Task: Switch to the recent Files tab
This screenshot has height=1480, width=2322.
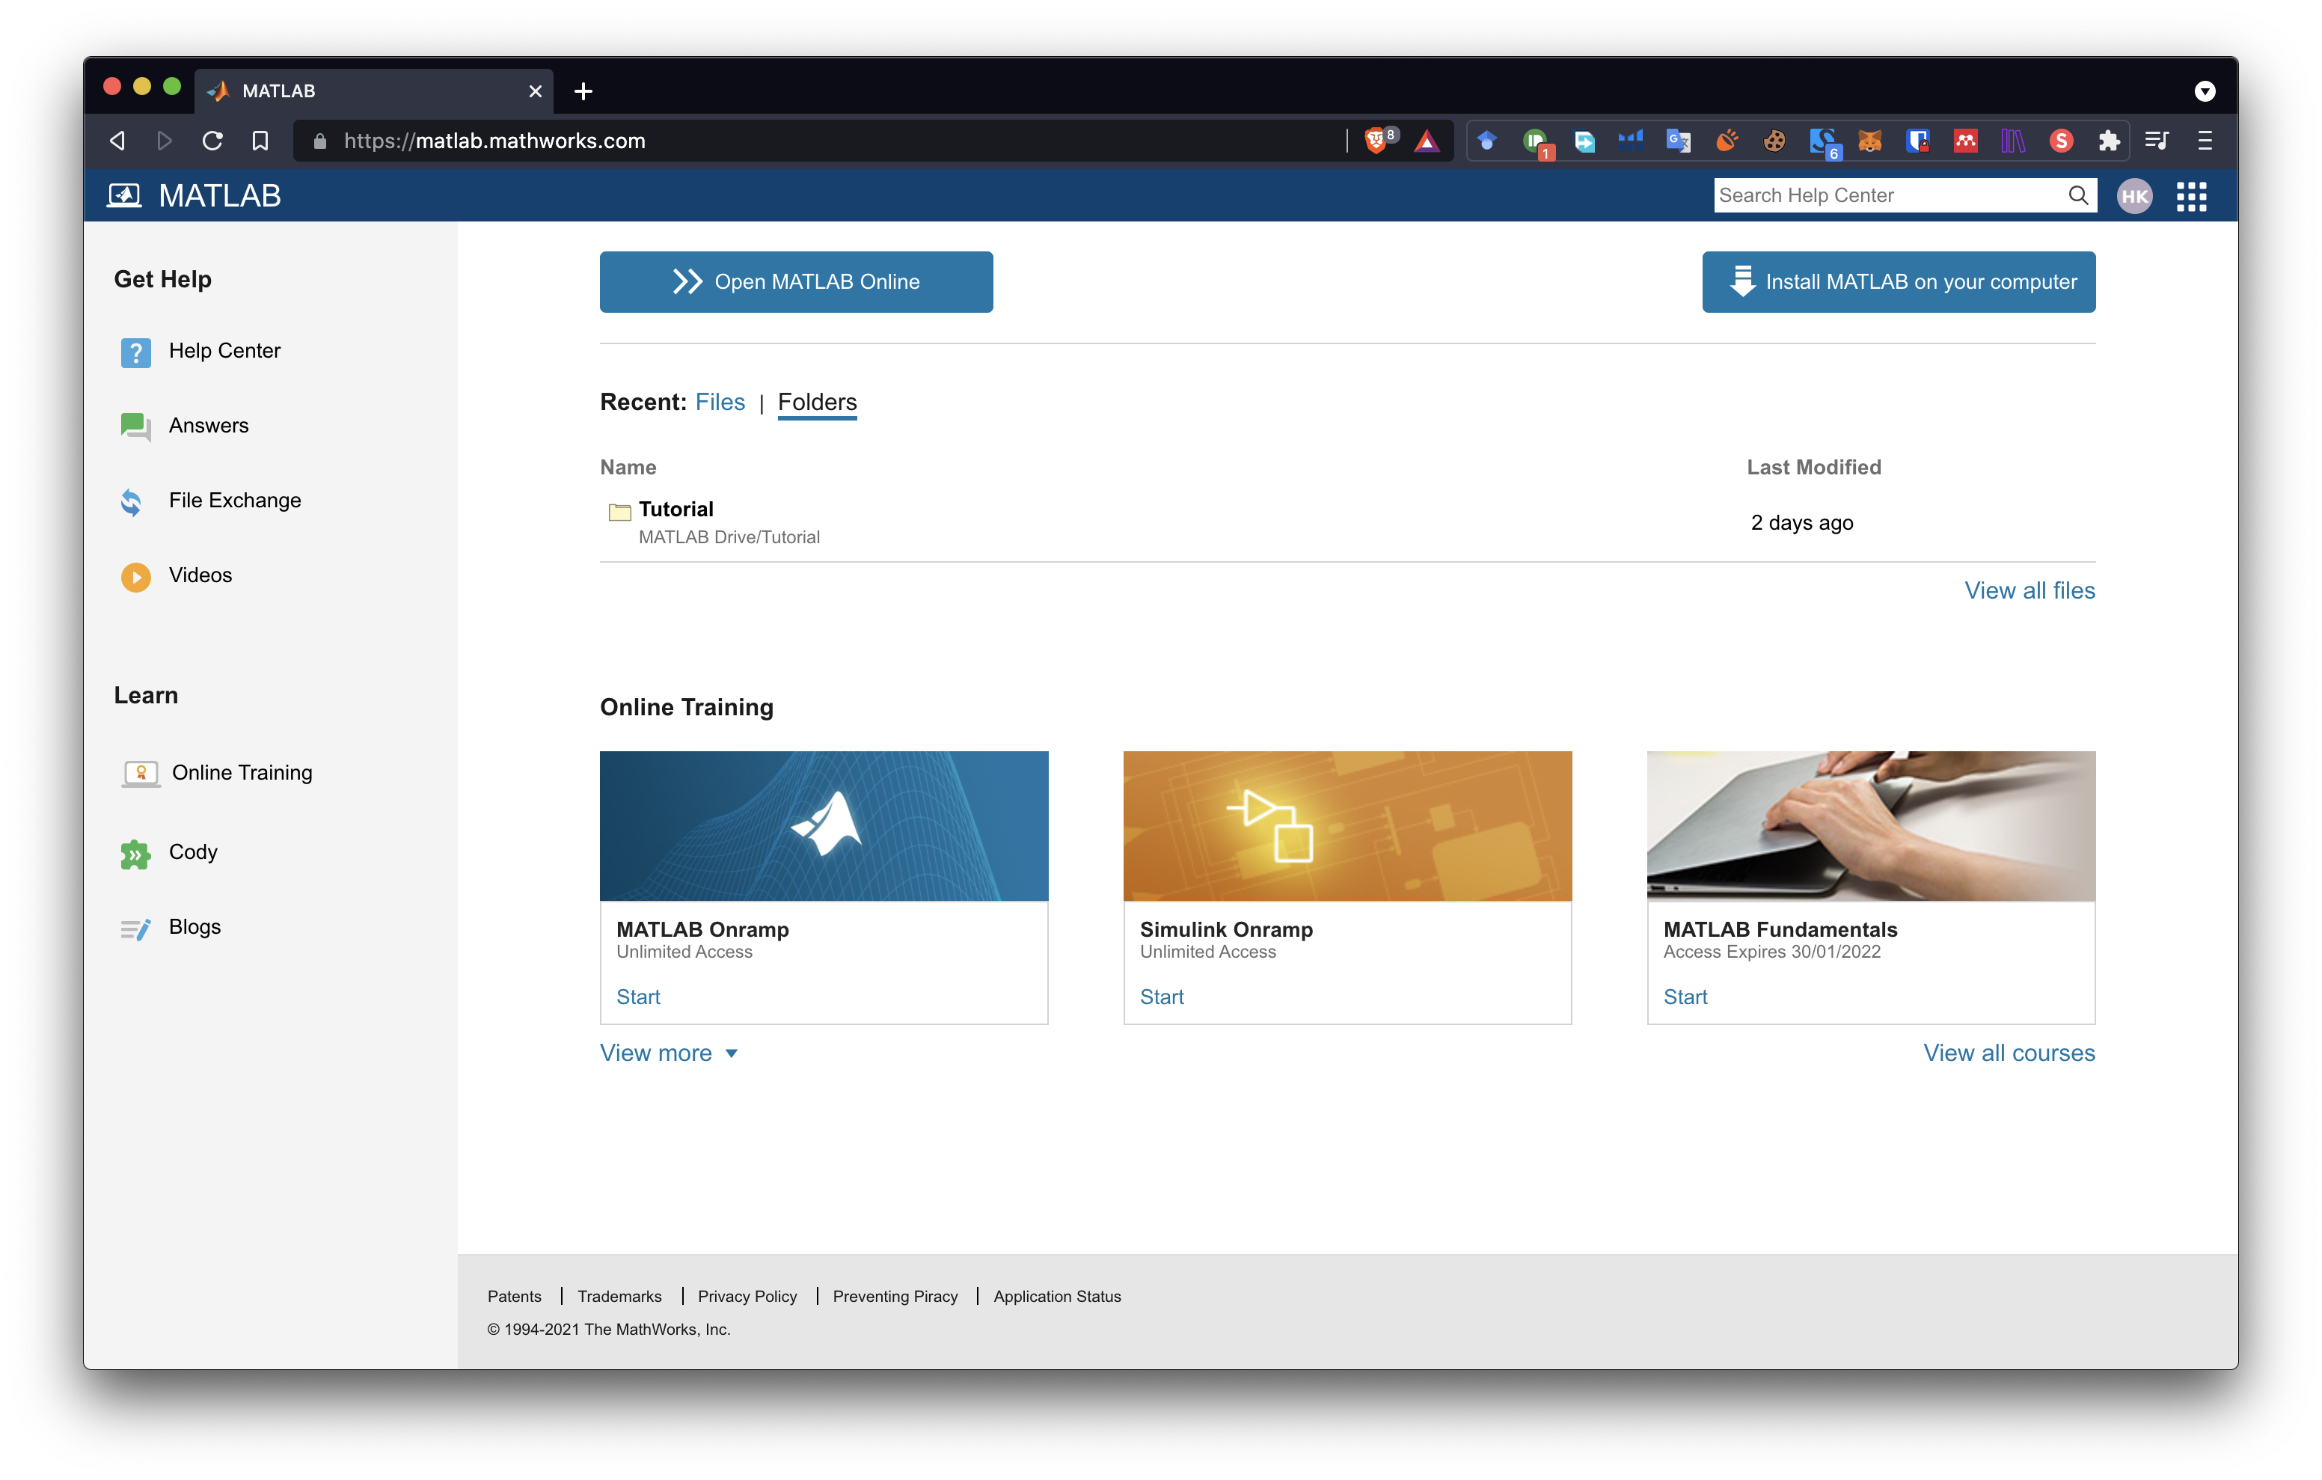Action: point(720,401)
